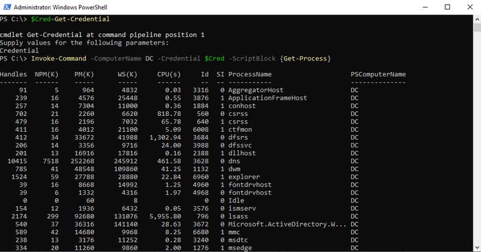Maximize the PowerShell window
This screenshot has height=252, width=481.
(447, 7)
